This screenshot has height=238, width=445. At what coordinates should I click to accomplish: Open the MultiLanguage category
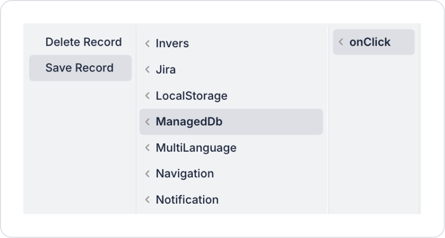(196, 148)
